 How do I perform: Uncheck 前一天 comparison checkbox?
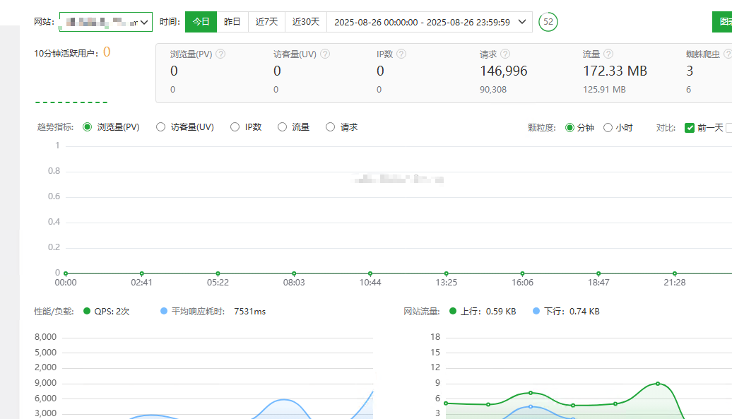coord(690,128)
